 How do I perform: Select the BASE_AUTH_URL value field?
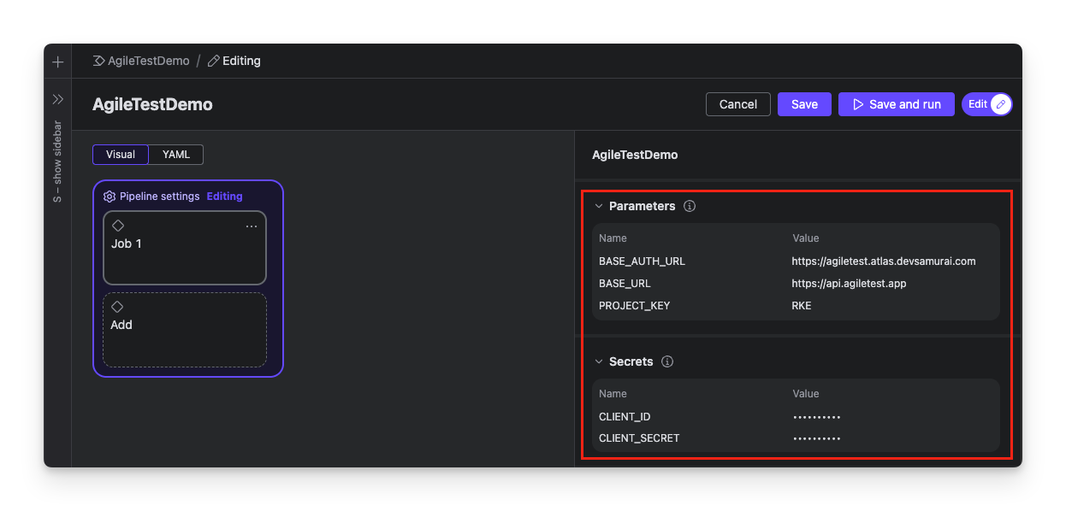pos(883,261)
